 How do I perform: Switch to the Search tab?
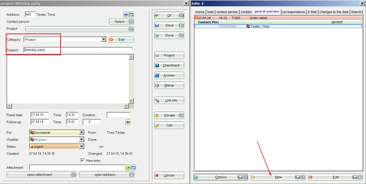[356, 12]
